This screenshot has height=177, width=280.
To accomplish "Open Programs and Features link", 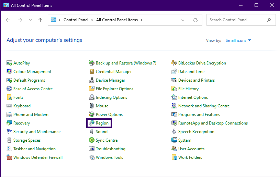I will click(x=199, y=115).
